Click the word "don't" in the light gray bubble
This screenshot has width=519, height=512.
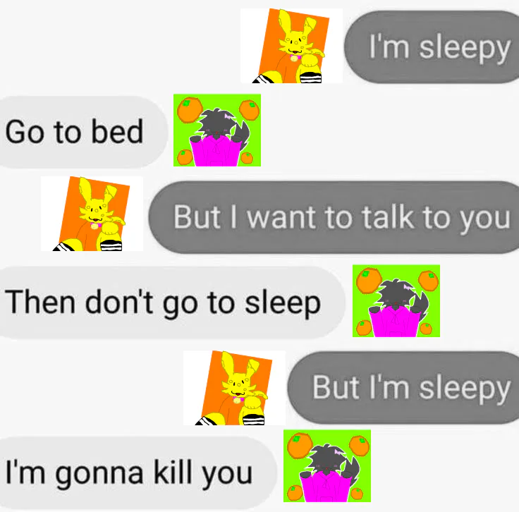coord(119,301)
